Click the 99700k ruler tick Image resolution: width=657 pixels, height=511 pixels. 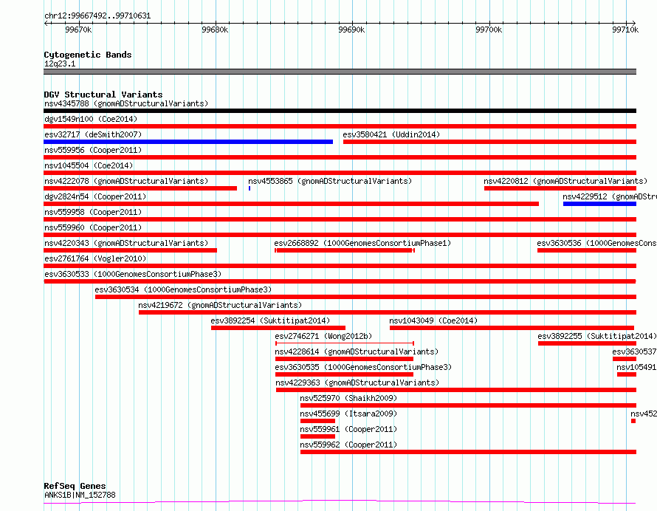[489, 30]
